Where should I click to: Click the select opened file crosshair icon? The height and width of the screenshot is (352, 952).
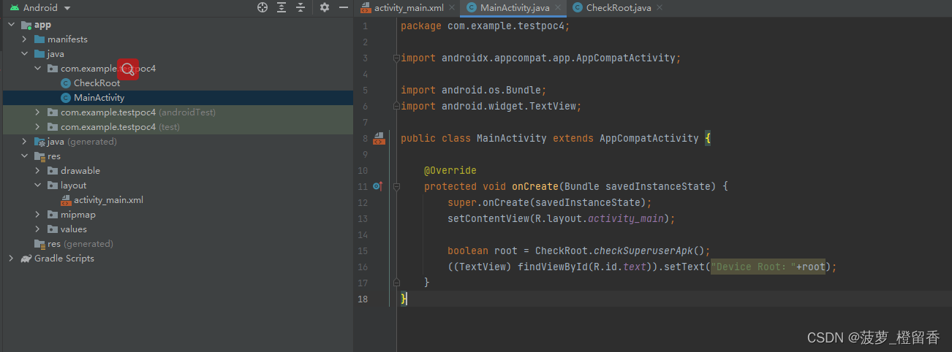click(x=262, y=7)
